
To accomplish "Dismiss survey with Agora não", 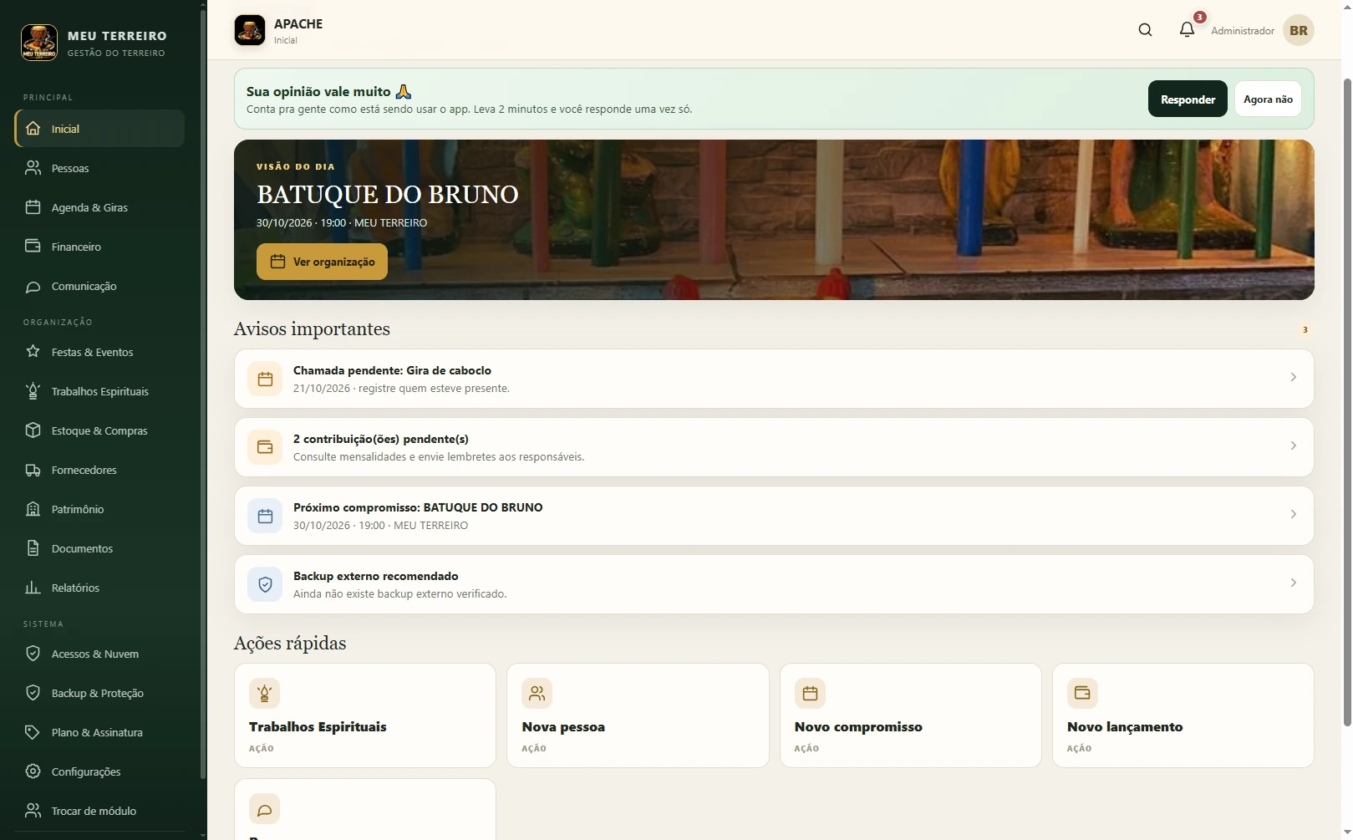I will 1268,99.
